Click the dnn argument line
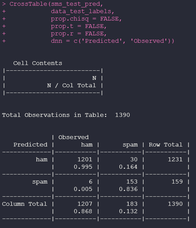Screen dimensions: 196x228 112,41
